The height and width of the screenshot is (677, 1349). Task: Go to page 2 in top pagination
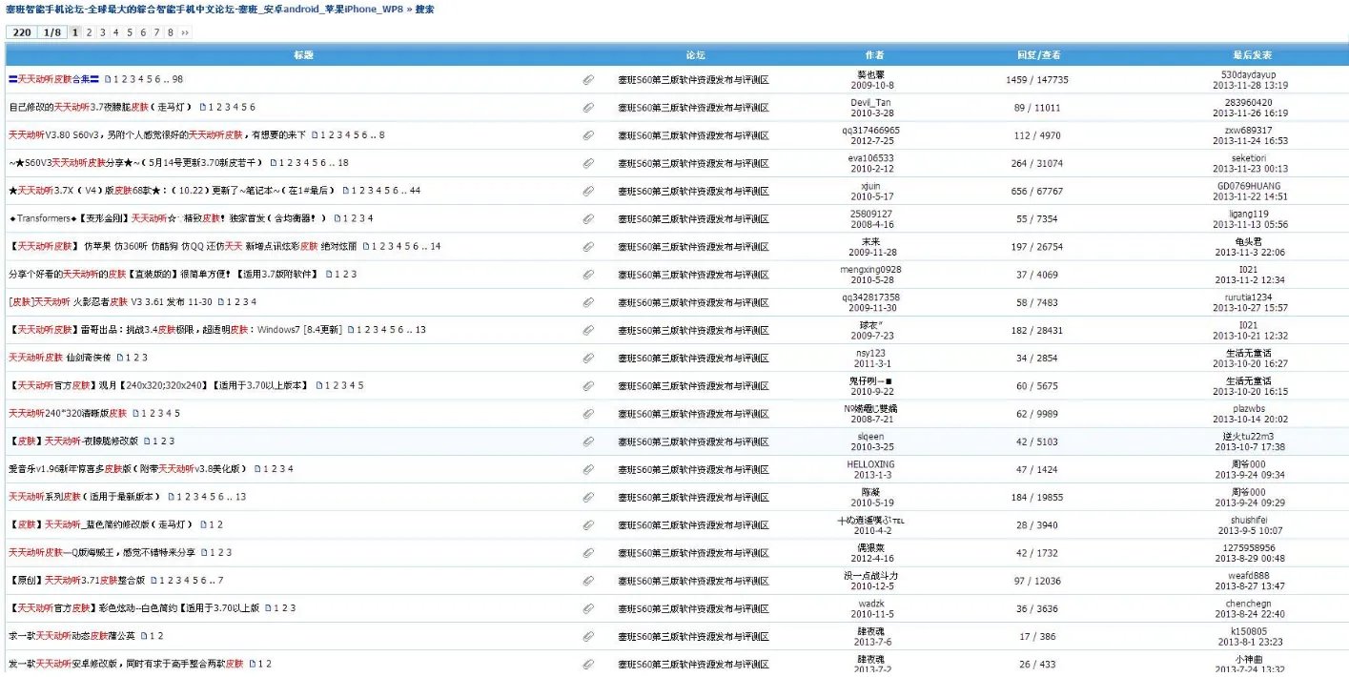tap(90, 32)
